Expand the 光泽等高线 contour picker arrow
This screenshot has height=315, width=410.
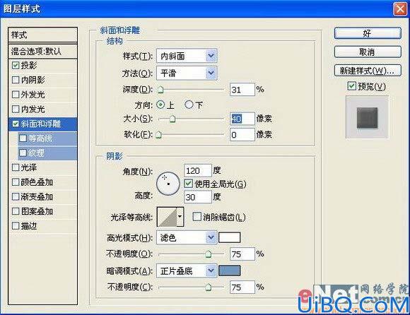click(180, 217)
